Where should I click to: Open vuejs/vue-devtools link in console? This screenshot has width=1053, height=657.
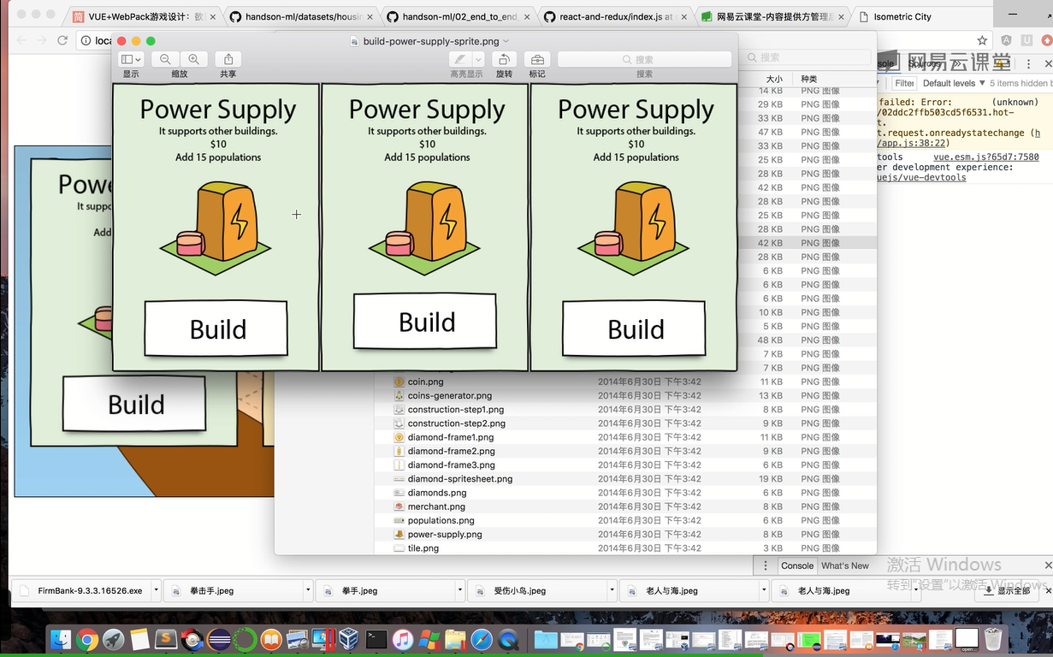click(x=921, y=177)
